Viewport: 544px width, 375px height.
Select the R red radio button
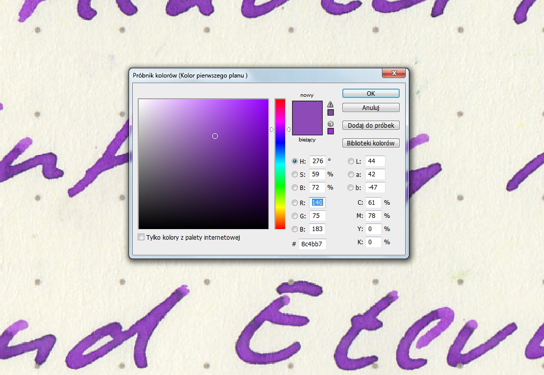(x=295, y=203)
